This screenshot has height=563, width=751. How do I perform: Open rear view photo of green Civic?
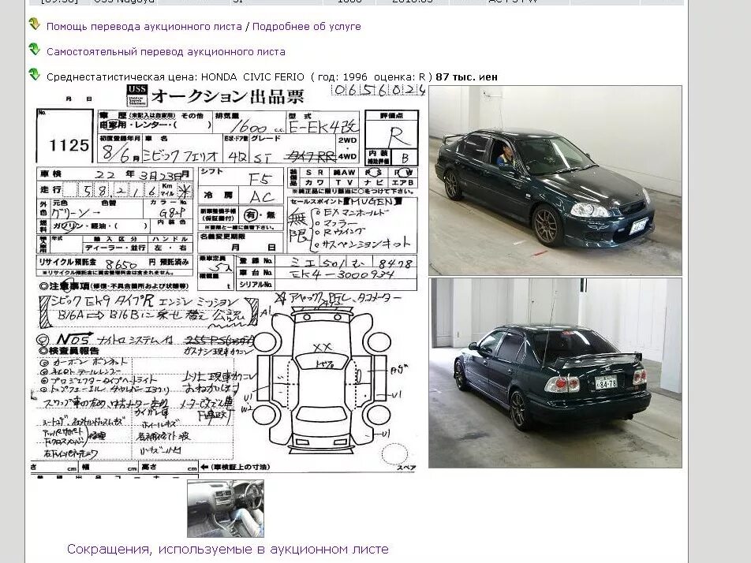coord(555,373)
